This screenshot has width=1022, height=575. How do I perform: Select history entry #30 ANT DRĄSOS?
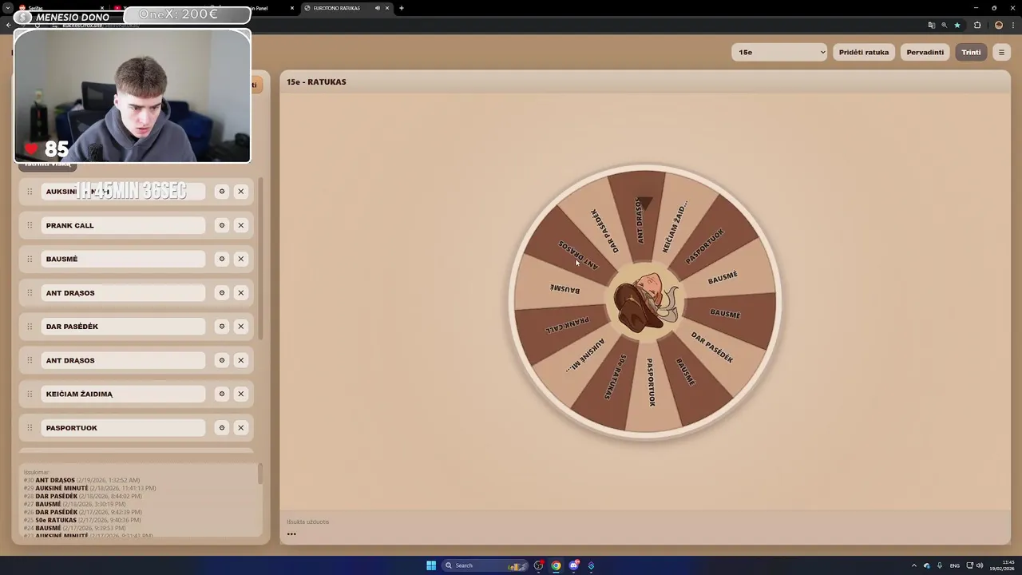pyautogui.click(x=81, y=480)
